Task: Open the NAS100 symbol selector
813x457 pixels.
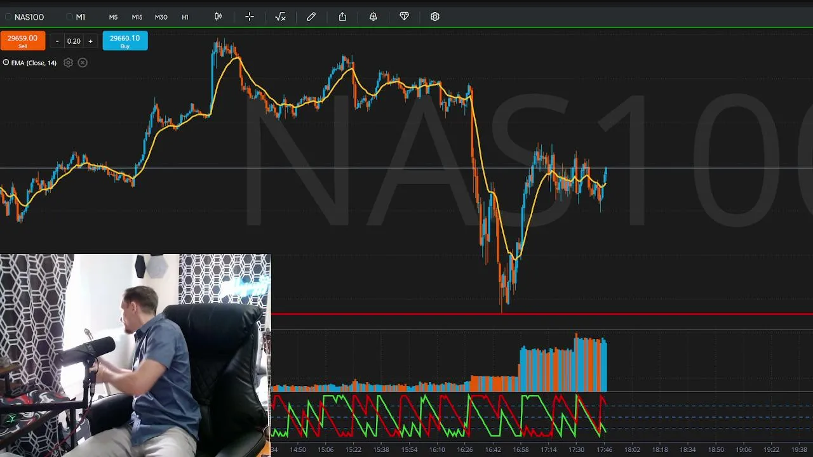Action: point(25,17)
